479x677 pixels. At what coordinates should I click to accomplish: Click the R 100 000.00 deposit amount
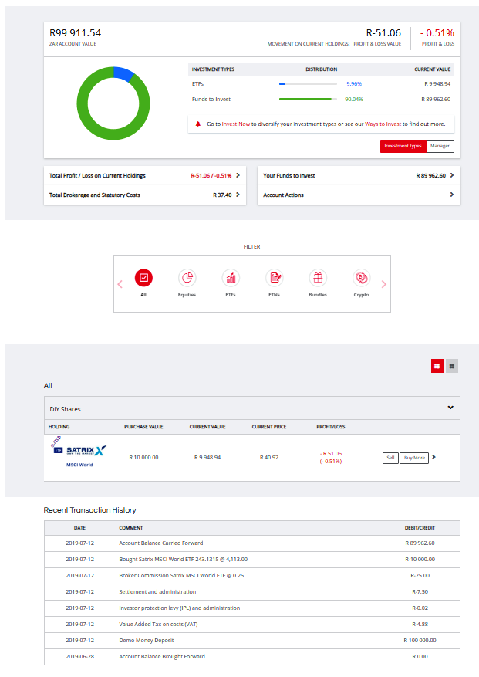point(420,640)
